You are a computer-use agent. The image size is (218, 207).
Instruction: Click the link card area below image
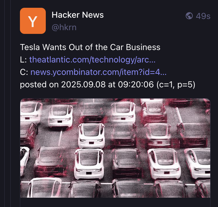pos(115,202)
